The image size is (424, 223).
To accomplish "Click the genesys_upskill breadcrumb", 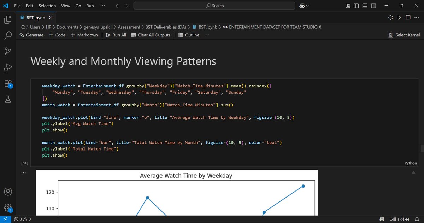I will point(98,27).
